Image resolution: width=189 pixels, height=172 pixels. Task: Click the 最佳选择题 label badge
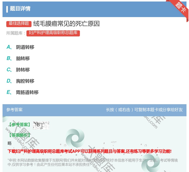19,24
